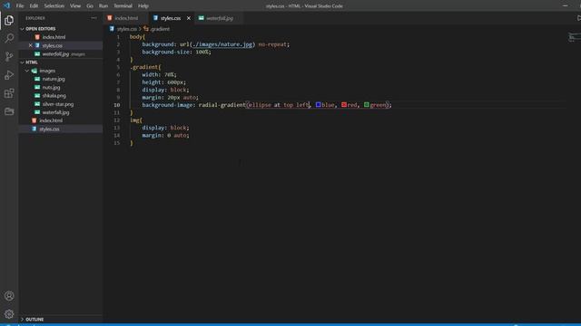The width and height of the screenshot is (581, 326).
Task: Switch to the waterfall.jpg tab
Action: click(220, 18)
